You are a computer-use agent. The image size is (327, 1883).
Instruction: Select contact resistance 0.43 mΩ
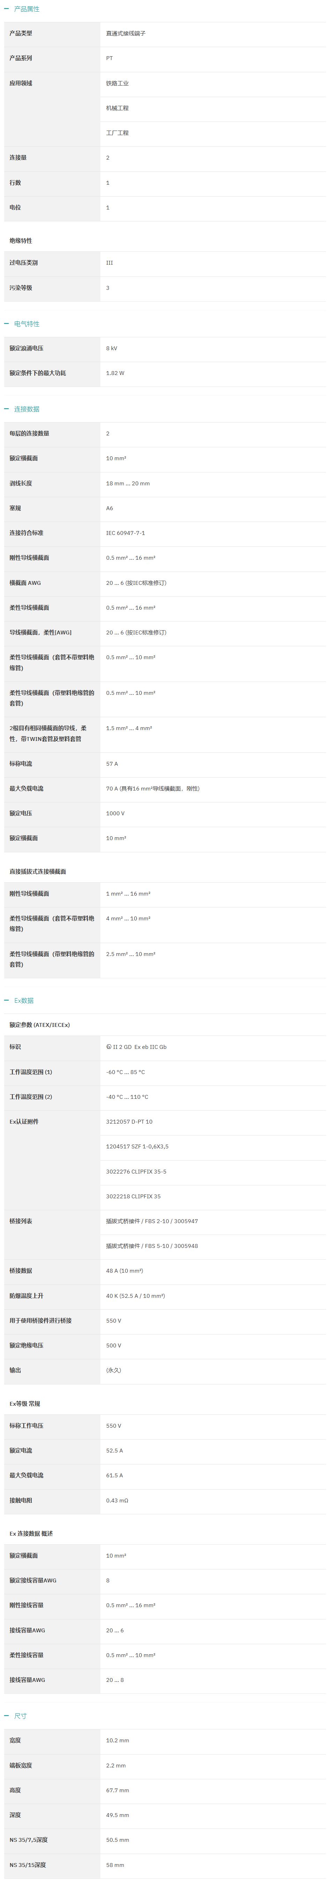117,1501
